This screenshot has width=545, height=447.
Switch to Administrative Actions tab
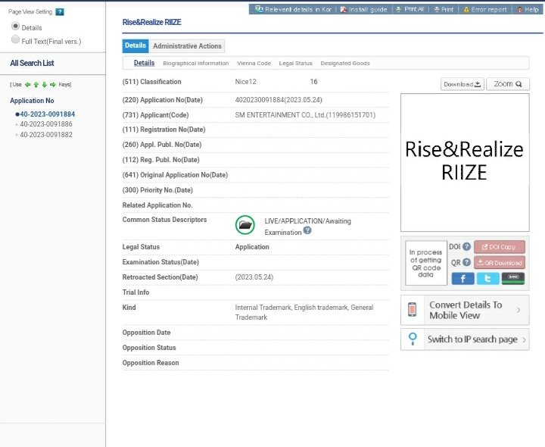pos(187,46)
